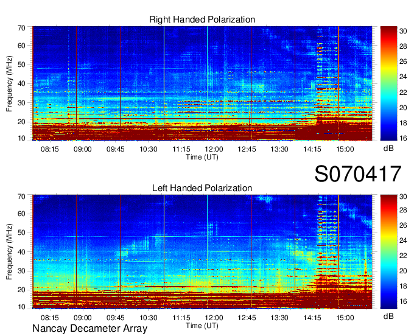
Task: Click "22" value on Left Handed color bar
Action: 403,256
